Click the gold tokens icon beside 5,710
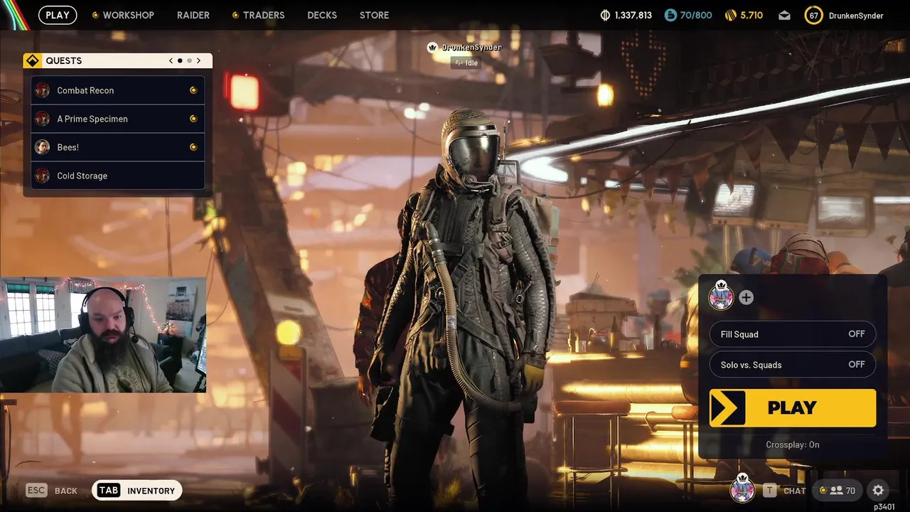The image size is (910, 512). (x=730, y=15)
